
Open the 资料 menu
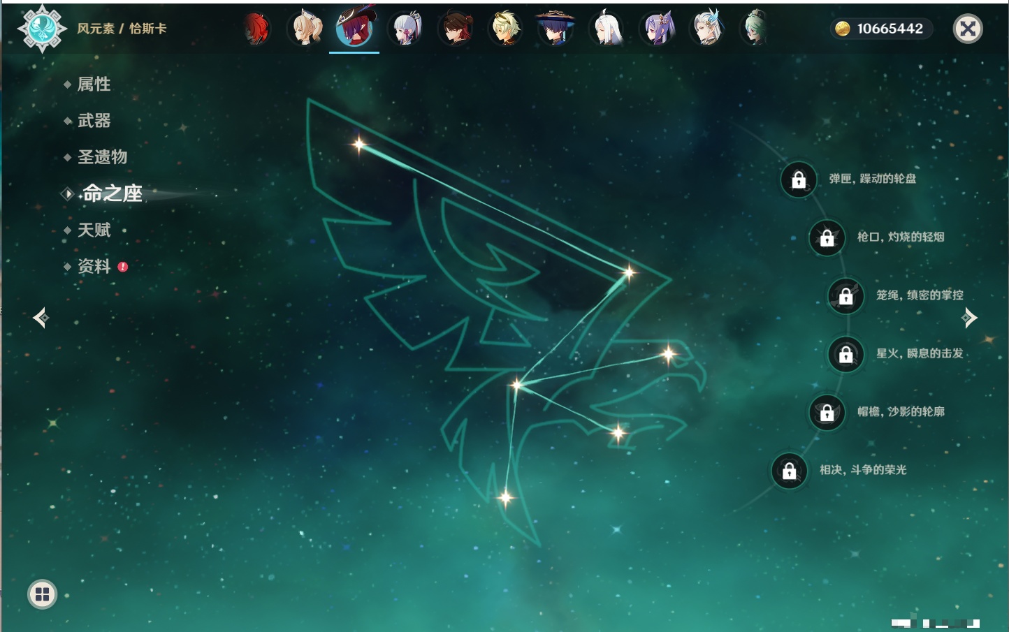click(x=94, y=266)
